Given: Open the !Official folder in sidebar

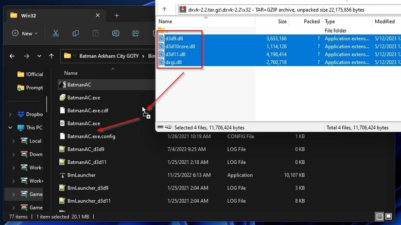Looking at the screenshot, I should tap(30, 74).
